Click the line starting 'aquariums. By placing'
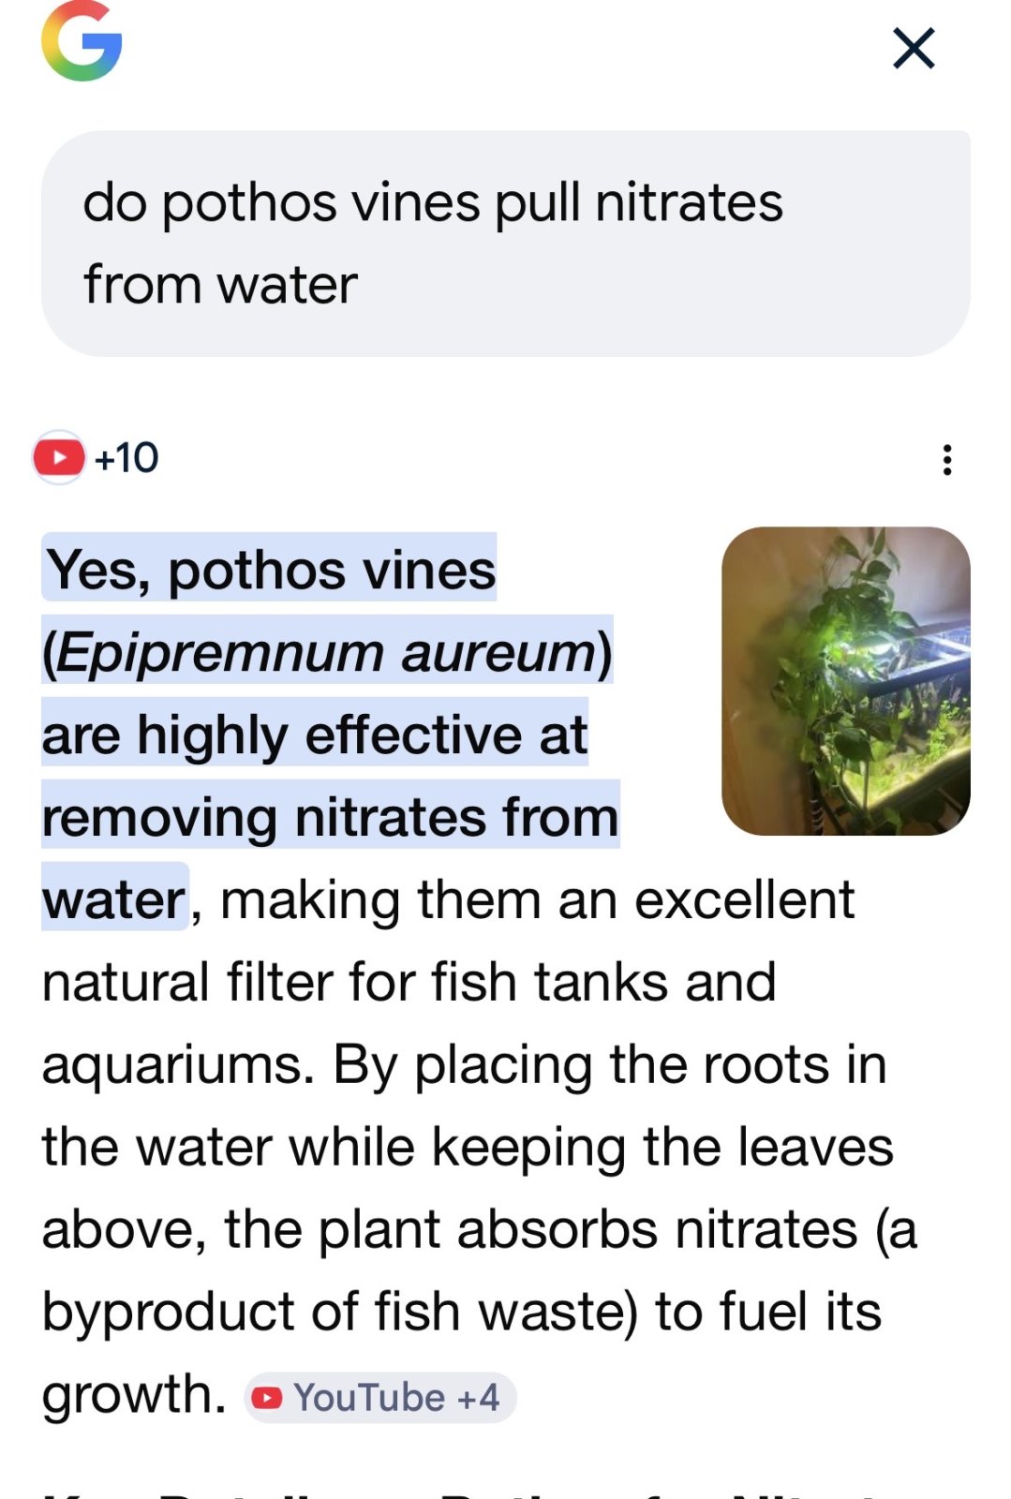 click(x=464, y=1064)
